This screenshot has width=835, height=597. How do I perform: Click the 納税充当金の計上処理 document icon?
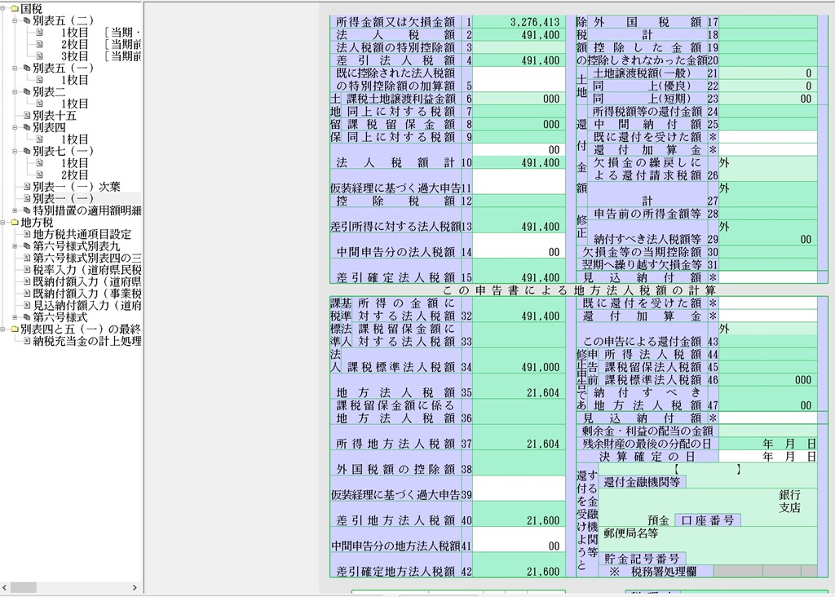point(26,341)
